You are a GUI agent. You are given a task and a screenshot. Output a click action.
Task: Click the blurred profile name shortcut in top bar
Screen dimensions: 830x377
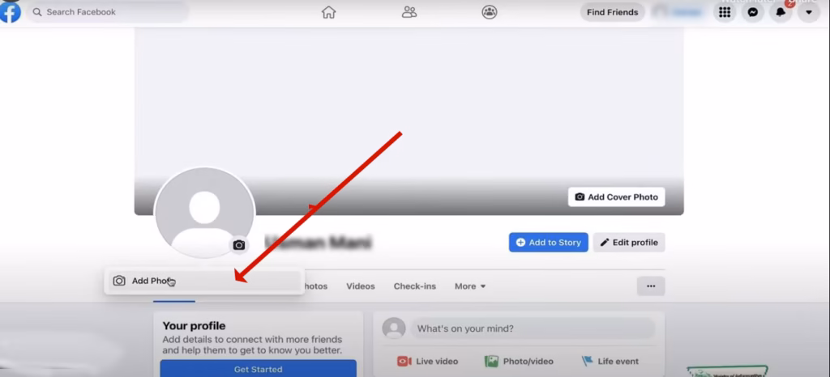(680, 12)
